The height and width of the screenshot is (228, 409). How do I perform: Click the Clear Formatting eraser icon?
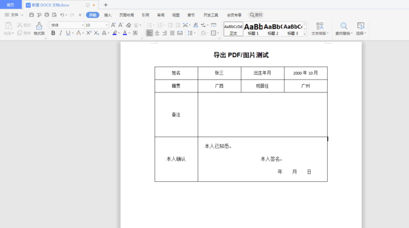pyautogui.click(x=129, y=25)
